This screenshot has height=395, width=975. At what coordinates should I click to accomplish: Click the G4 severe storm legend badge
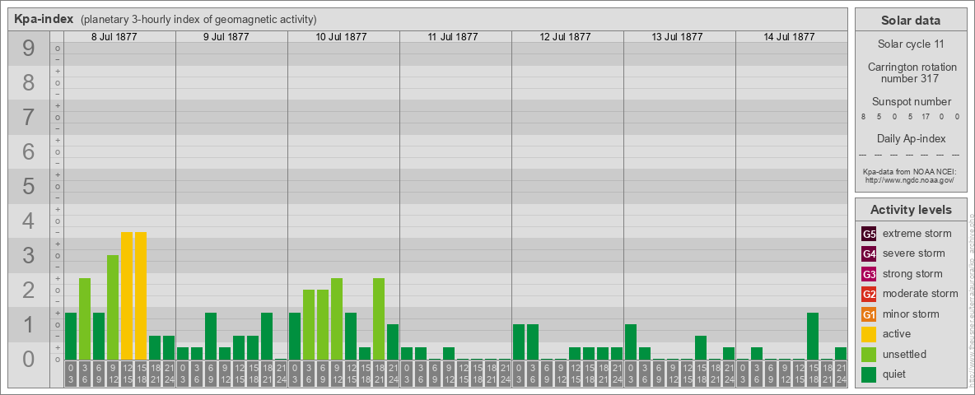869,254
